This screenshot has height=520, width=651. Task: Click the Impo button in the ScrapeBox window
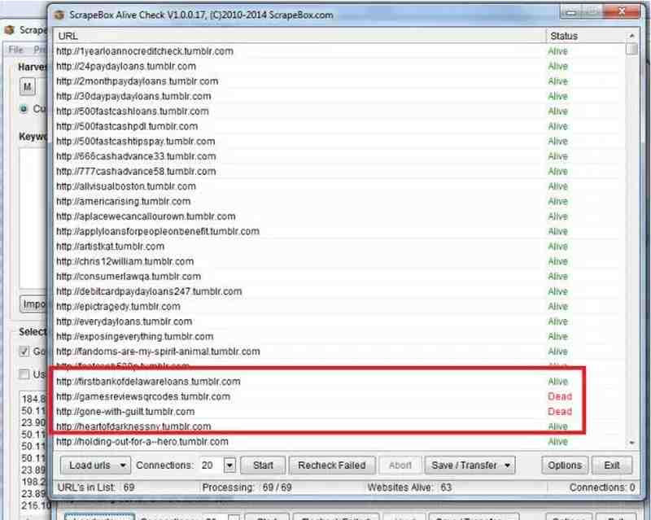point(33,304)
